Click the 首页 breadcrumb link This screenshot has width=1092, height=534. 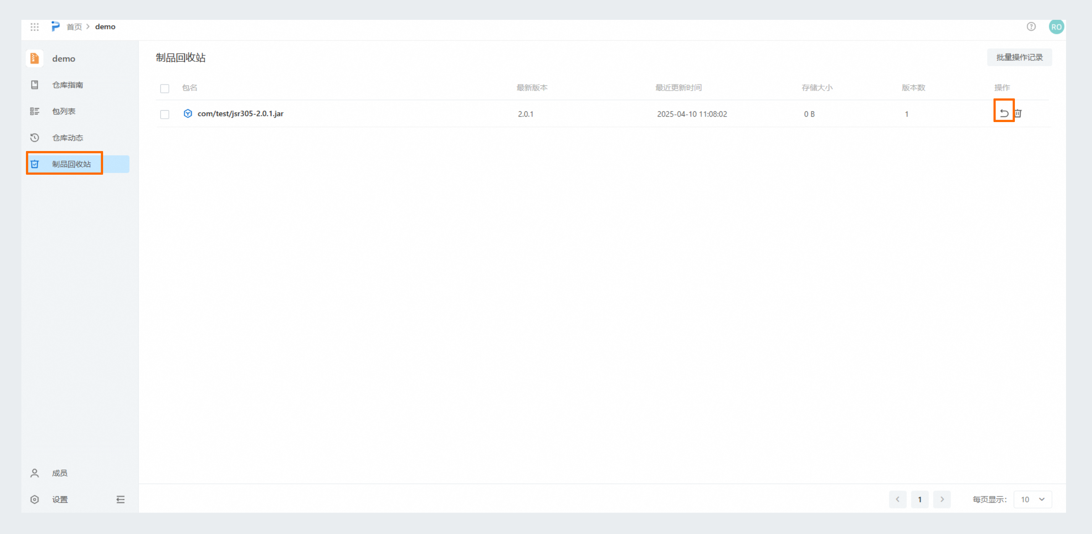[74, 27]
